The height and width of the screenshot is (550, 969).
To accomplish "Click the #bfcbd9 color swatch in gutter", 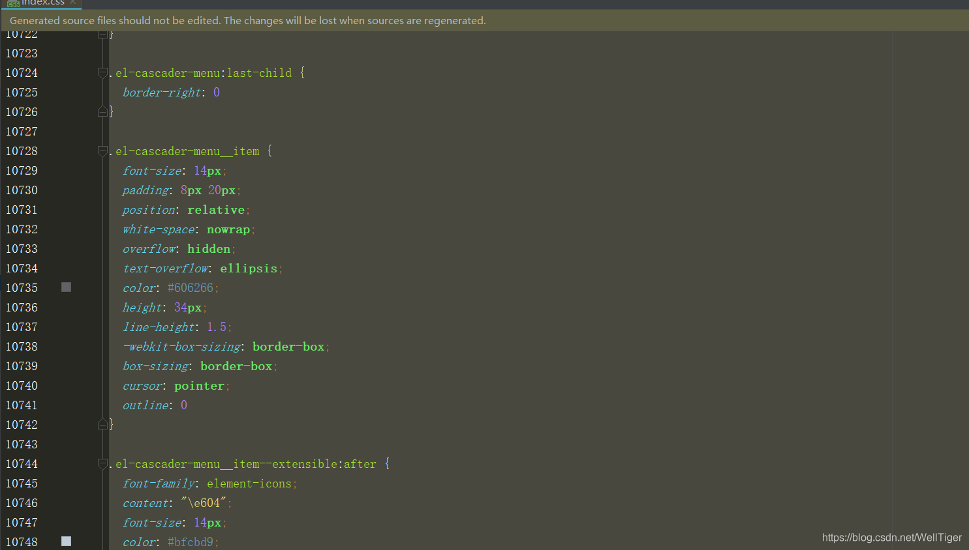I will pyautogui.click(x=66, y=542).
